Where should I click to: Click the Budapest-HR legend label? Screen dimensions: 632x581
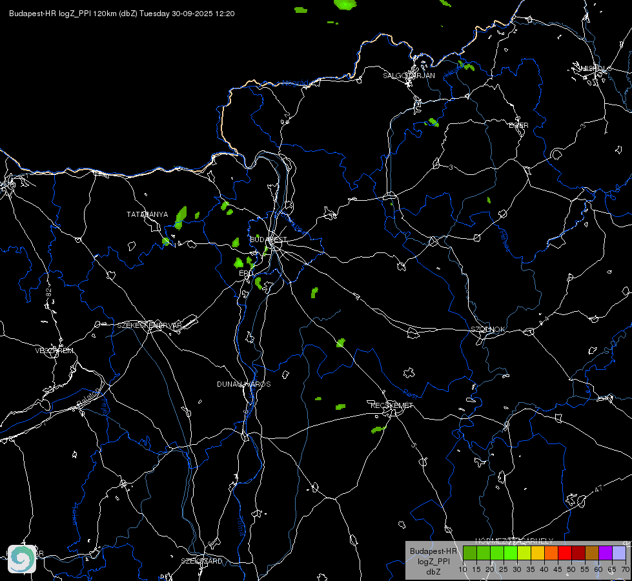(433, 552)
